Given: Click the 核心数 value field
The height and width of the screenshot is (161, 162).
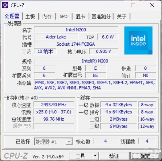Looking at the screenshot, I should coord(106,141).
